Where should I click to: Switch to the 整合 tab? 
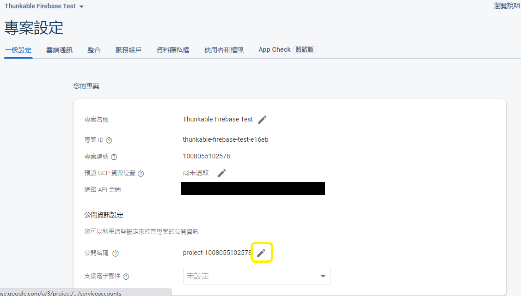click(x=94, y=50)
